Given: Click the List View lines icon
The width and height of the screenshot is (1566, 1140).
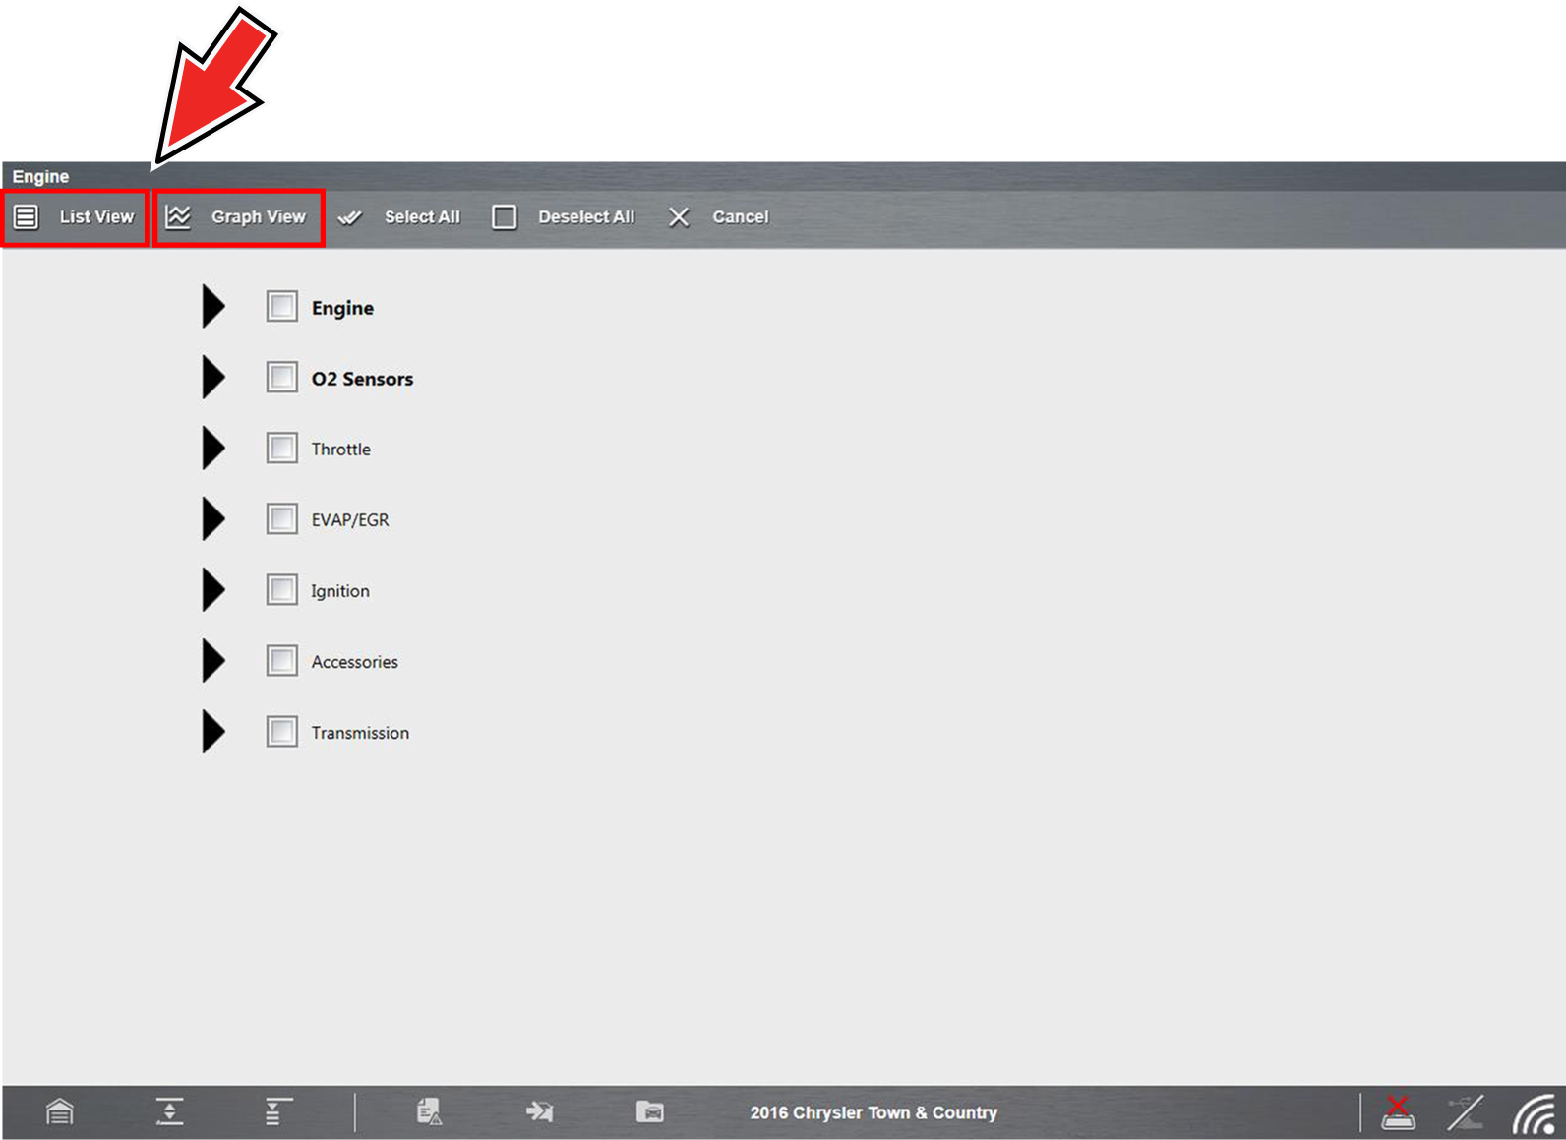Looking at the screenshot, I should pos(27,217).
